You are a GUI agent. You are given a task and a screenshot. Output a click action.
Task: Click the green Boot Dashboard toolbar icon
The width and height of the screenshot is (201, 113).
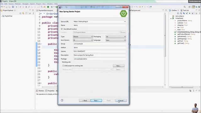(48, 7)
